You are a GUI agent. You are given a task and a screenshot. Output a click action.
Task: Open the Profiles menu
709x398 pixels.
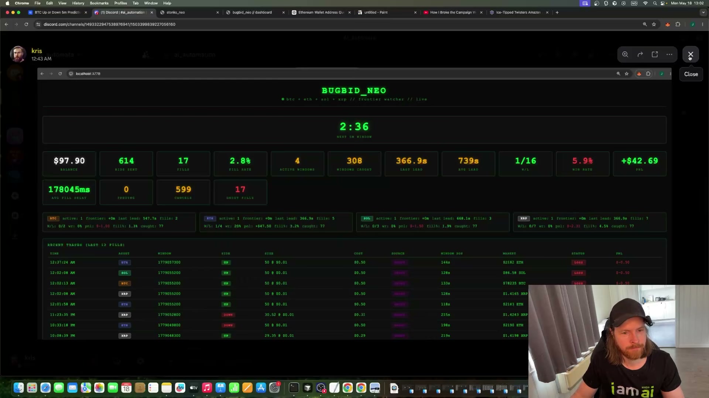point(120,3)
